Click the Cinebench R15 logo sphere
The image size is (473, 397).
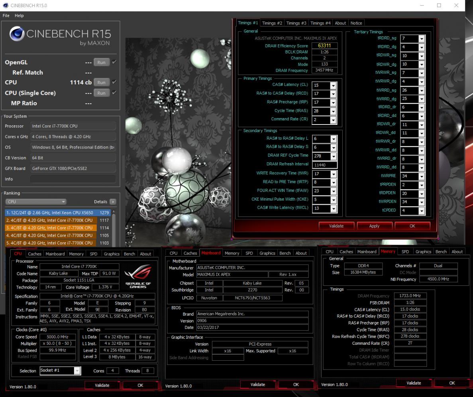pos(17,34)
